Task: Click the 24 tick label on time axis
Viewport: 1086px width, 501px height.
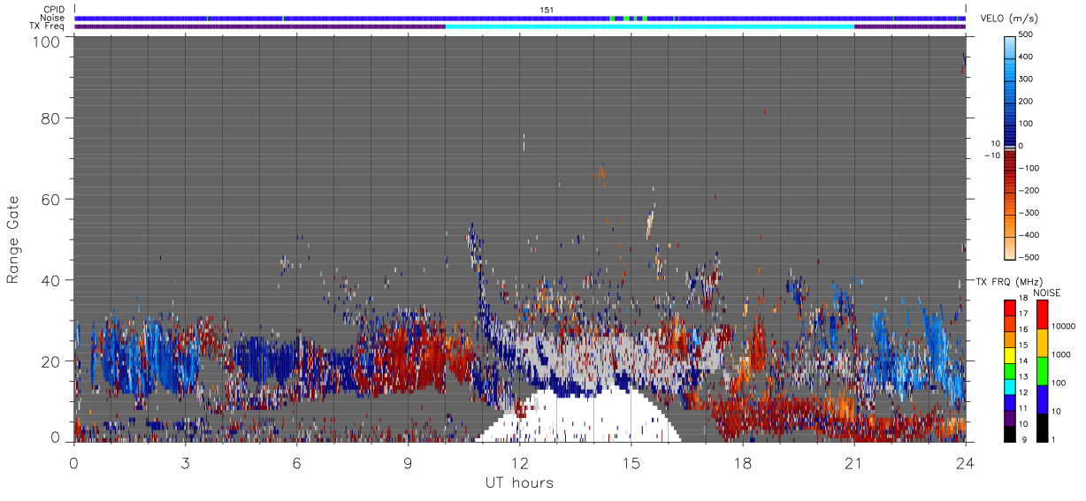Action: click(966, 462)
